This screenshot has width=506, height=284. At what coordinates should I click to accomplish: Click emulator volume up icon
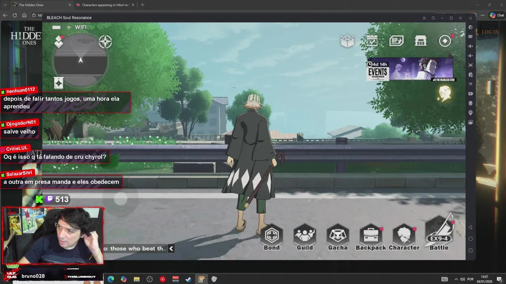coord(470,46)
